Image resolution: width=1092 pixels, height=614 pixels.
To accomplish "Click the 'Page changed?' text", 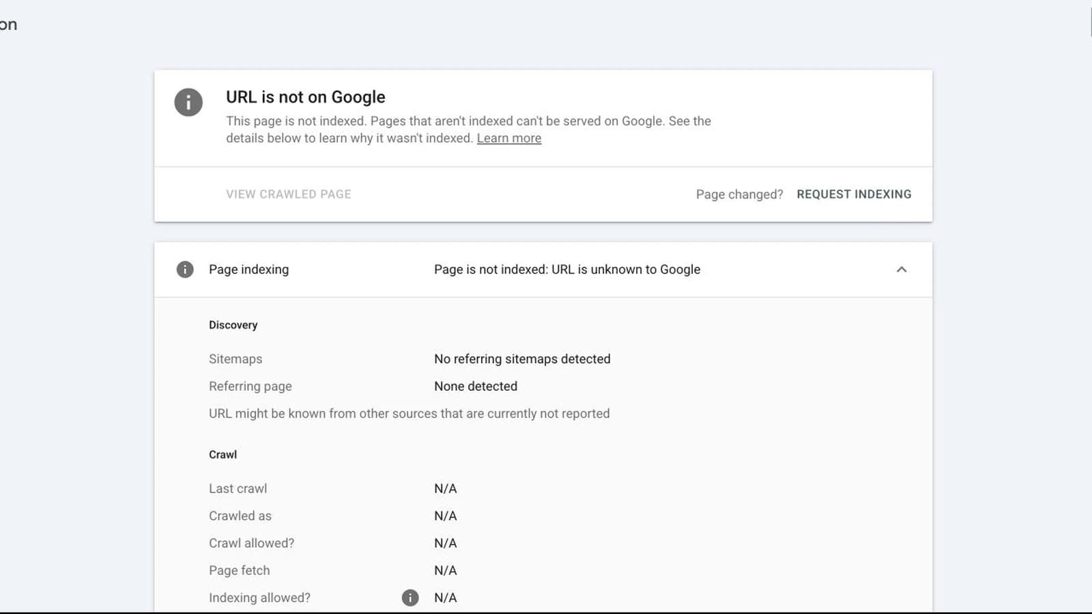I will click(x=740, y=194).
